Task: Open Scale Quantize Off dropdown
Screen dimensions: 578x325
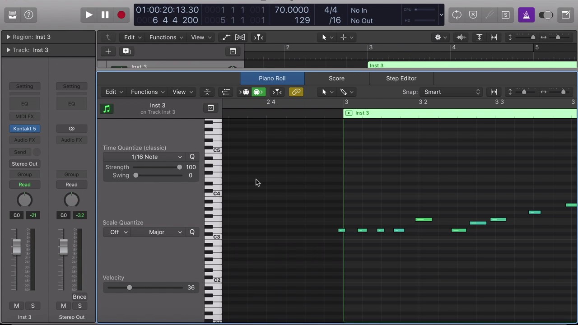Action: [x=119, y=232]
